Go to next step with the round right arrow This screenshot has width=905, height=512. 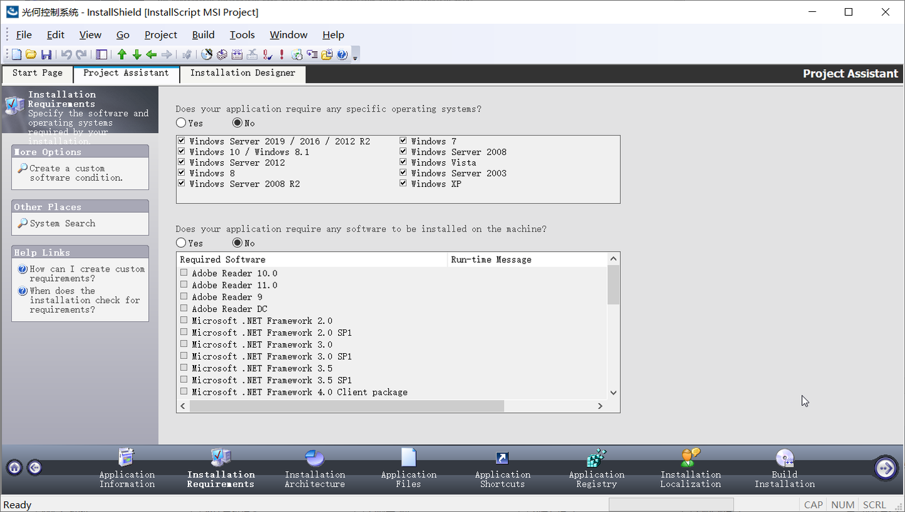tap(886, 467)
